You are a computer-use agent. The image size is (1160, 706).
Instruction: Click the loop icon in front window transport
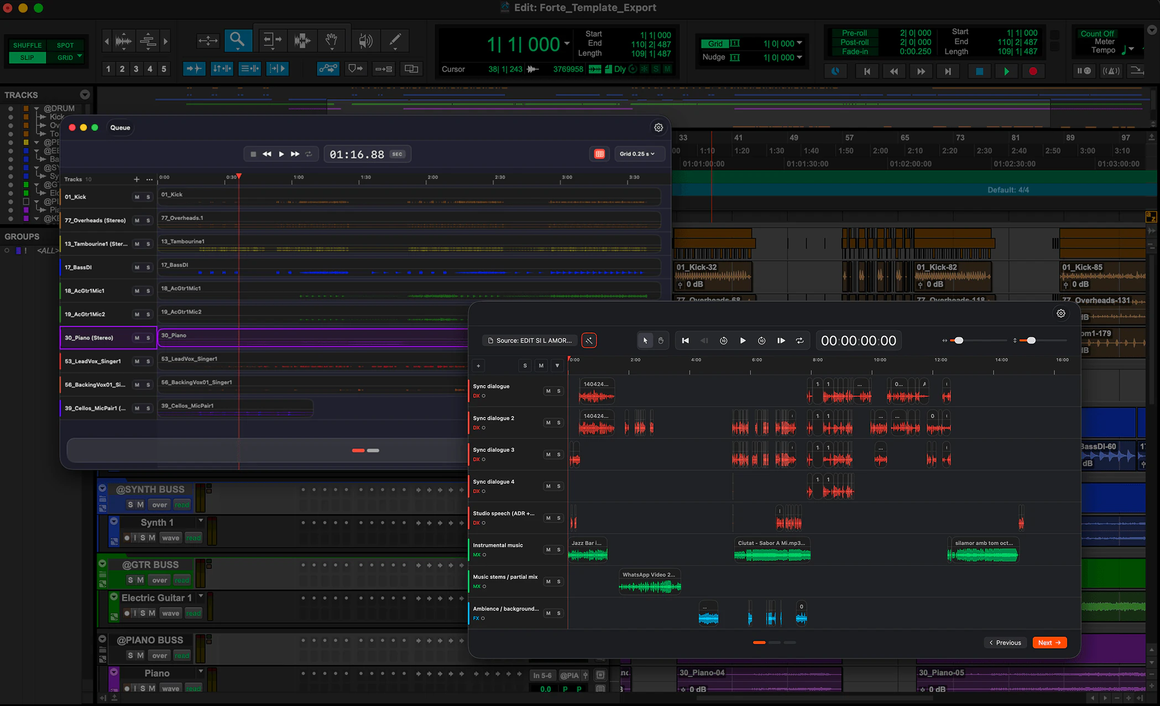click(x=800, y=340)
